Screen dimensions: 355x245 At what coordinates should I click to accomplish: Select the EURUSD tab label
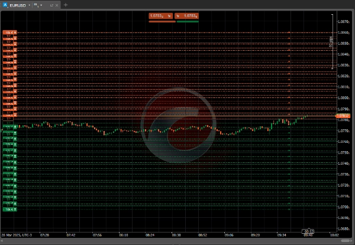[x=17, y=5]
